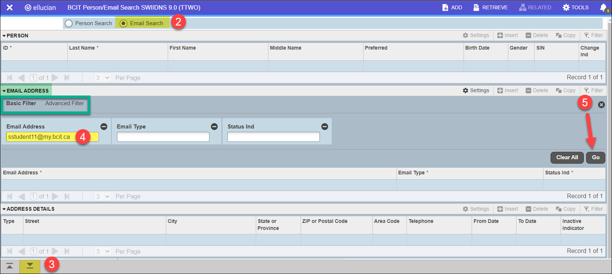
Task: Go to next page in PERSON section
Action: click(55, 78)
